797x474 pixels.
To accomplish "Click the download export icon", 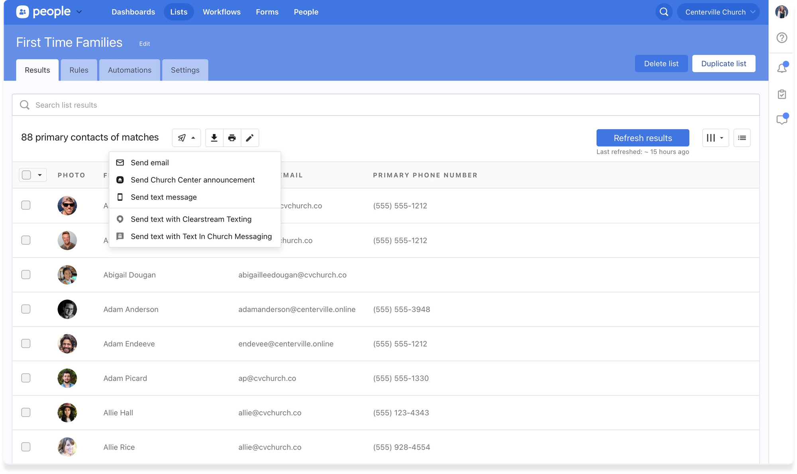I will tap(214, 138).
